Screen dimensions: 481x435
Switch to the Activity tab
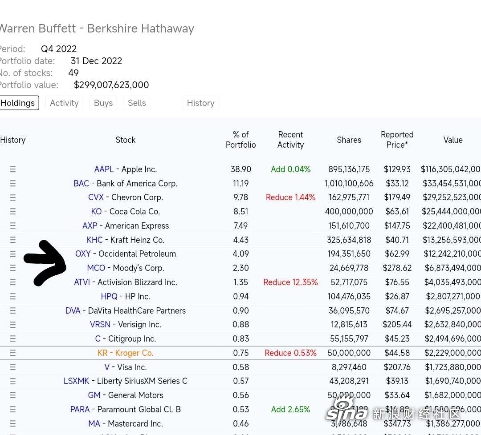point(64,103)
